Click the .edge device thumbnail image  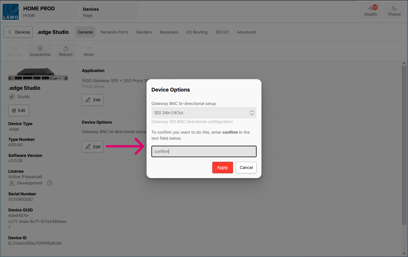click(x=38, y=74)
